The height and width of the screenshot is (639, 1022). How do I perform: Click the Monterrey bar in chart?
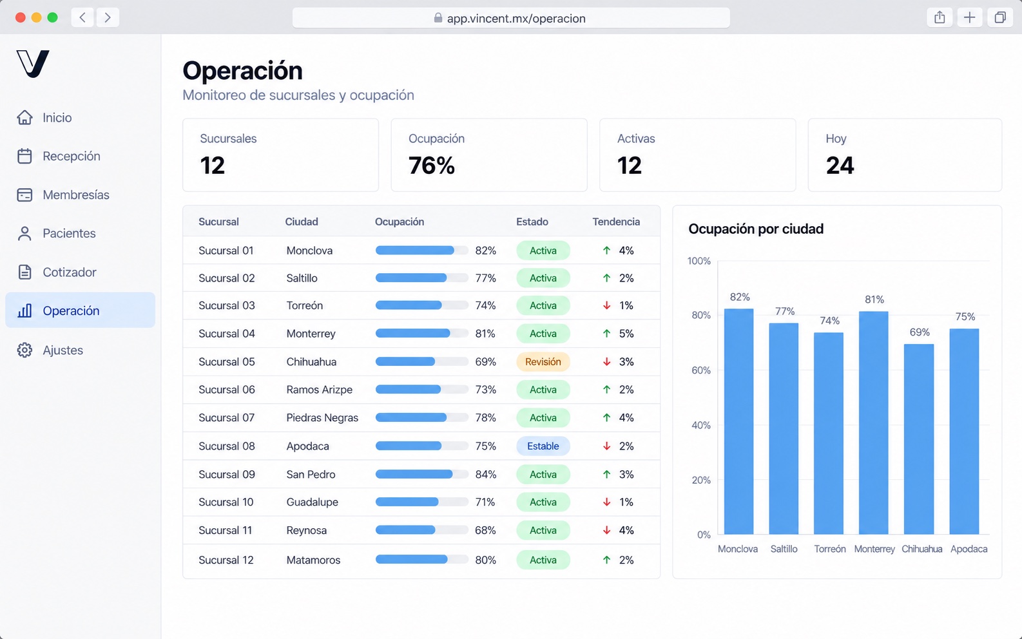click(874, 423)
